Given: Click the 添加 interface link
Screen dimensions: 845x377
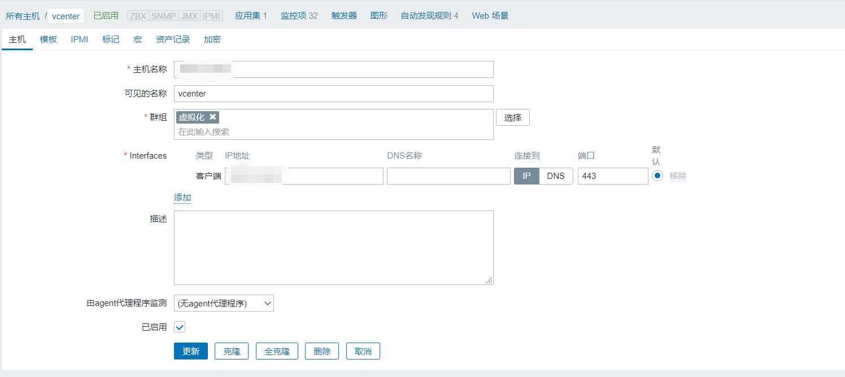Looking at the screenshot, I should pyautogui.click(x=182, y=198).
